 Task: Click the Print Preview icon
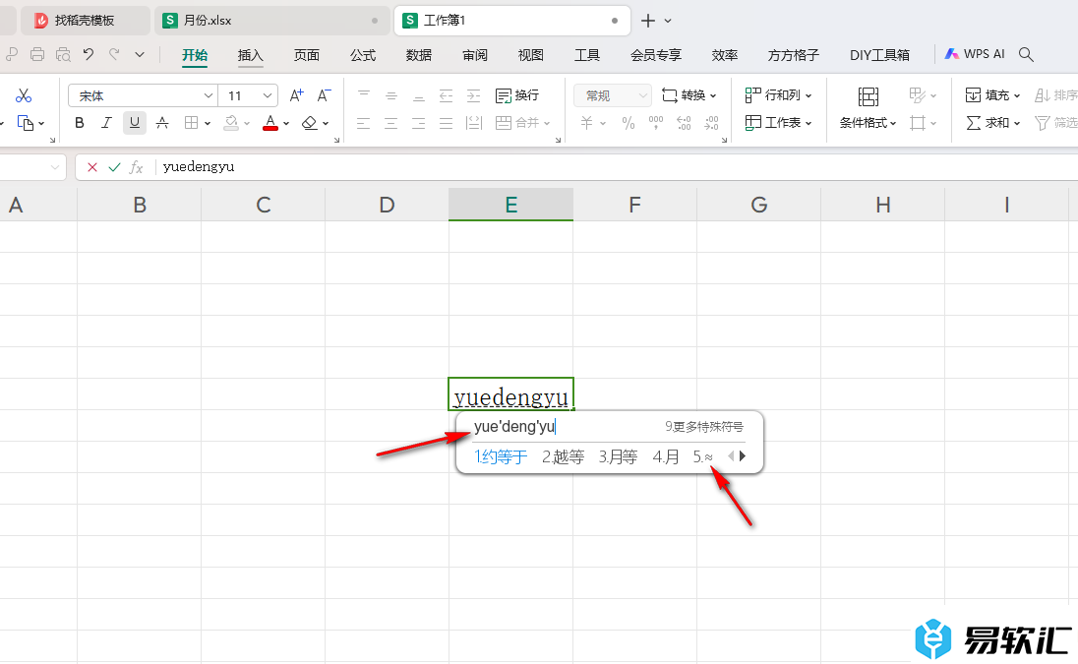pos(63,54)
